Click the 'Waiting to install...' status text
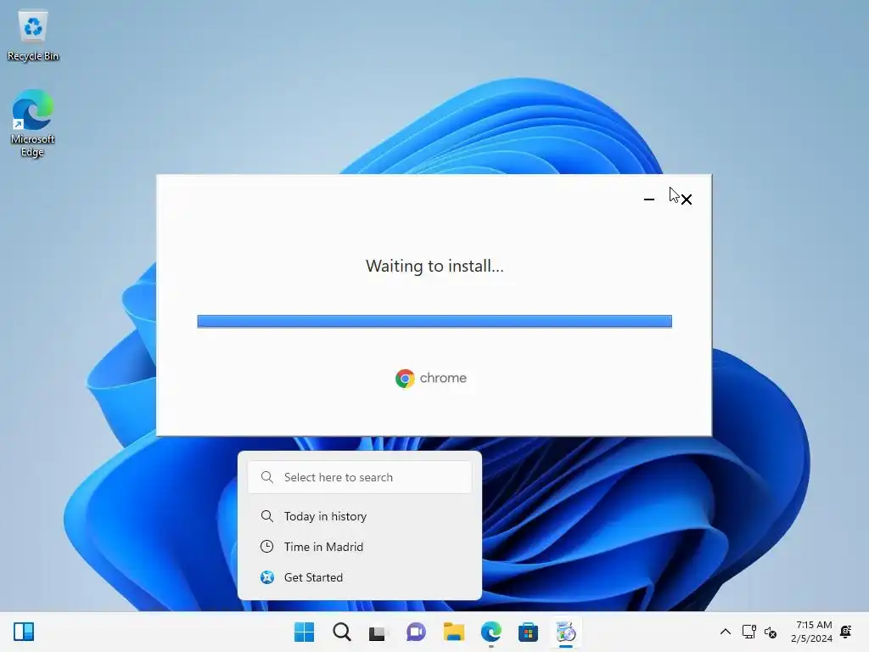This screenshot has height=652, width=869. pos(434,266)
